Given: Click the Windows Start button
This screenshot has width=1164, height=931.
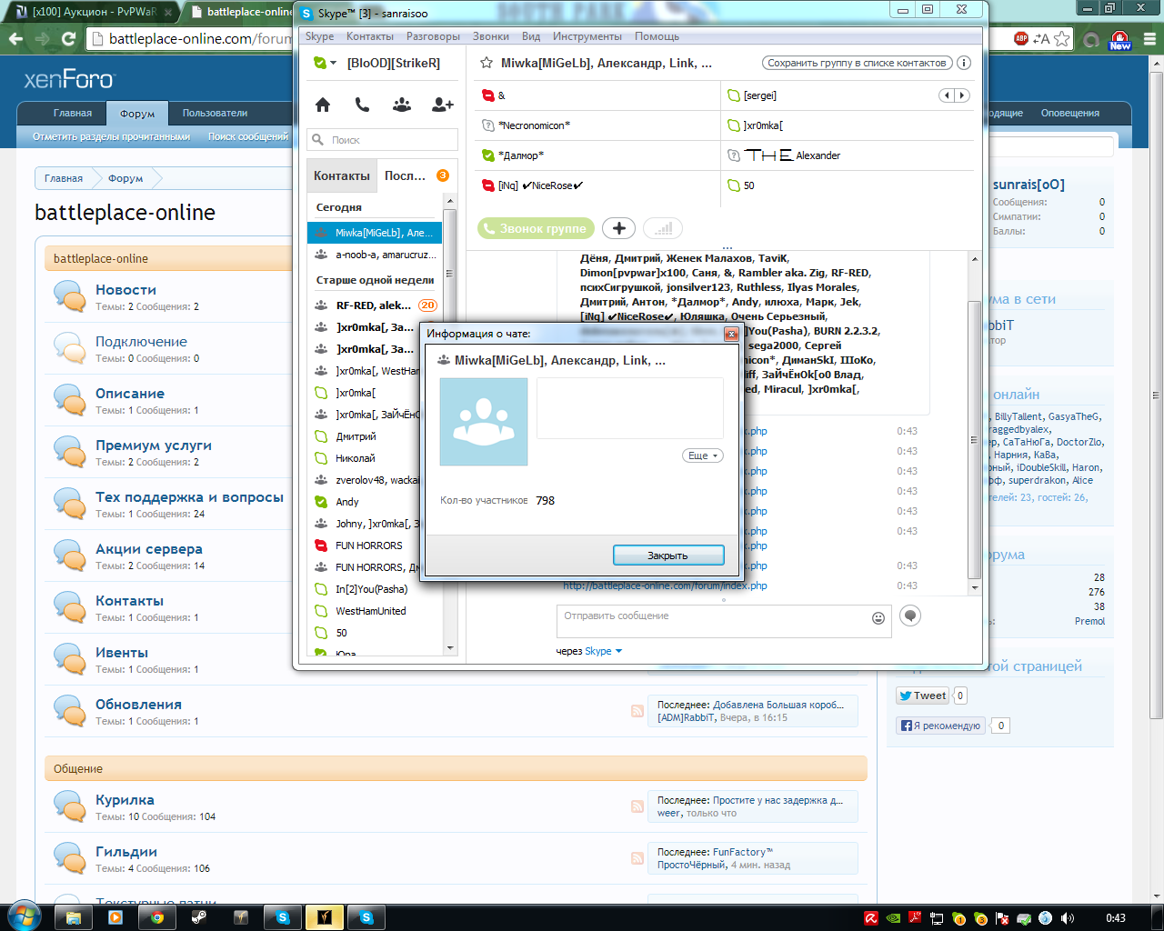Looking at the screenshot, I should pyautogui.click(x=24, y=916).
